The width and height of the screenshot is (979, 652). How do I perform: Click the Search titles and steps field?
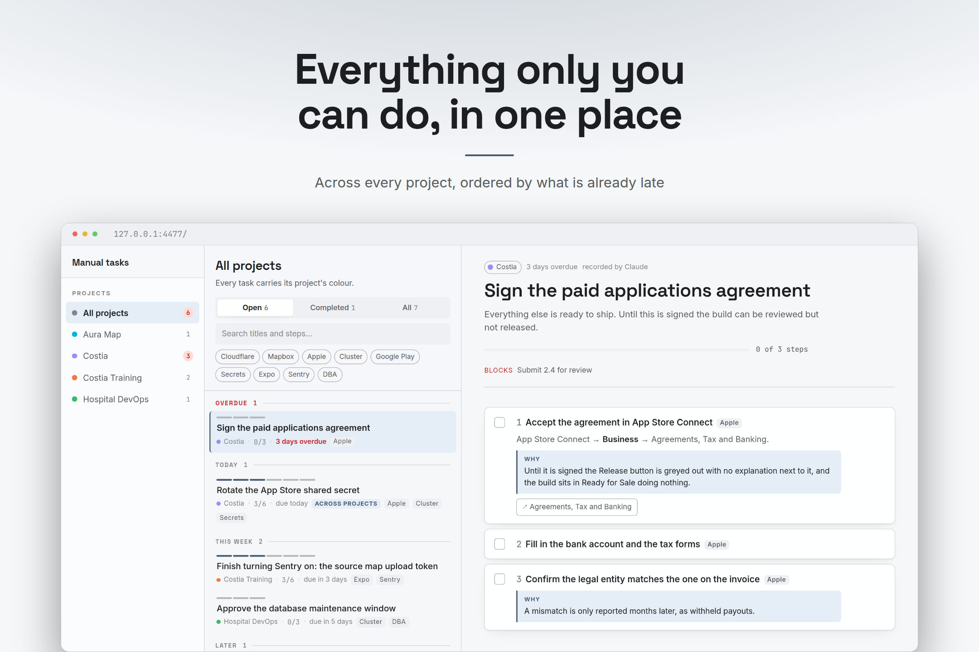click(x=333, y=334)
